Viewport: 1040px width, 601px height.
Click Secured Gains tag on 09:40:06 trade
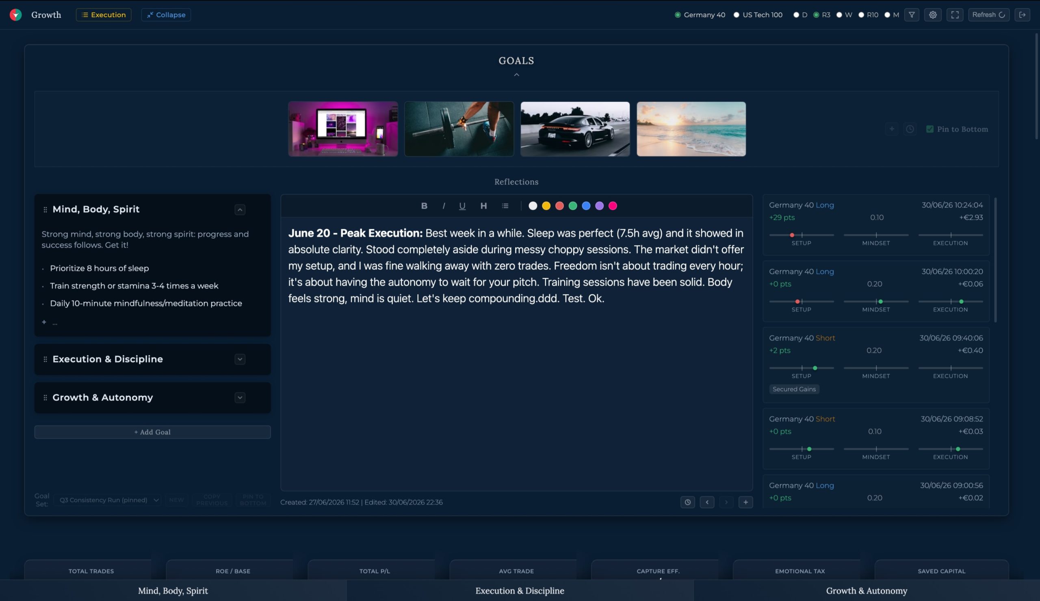[794, 389]
